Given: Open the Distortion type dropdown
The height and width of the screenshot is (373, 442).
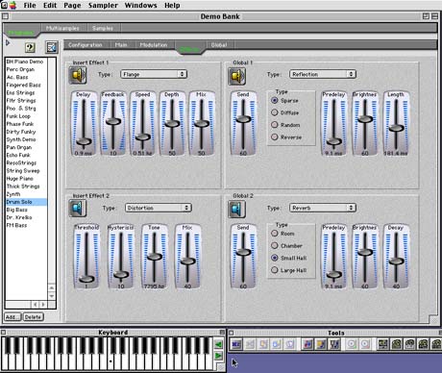Looking at the screenshot, I should [x=159, y=208].
